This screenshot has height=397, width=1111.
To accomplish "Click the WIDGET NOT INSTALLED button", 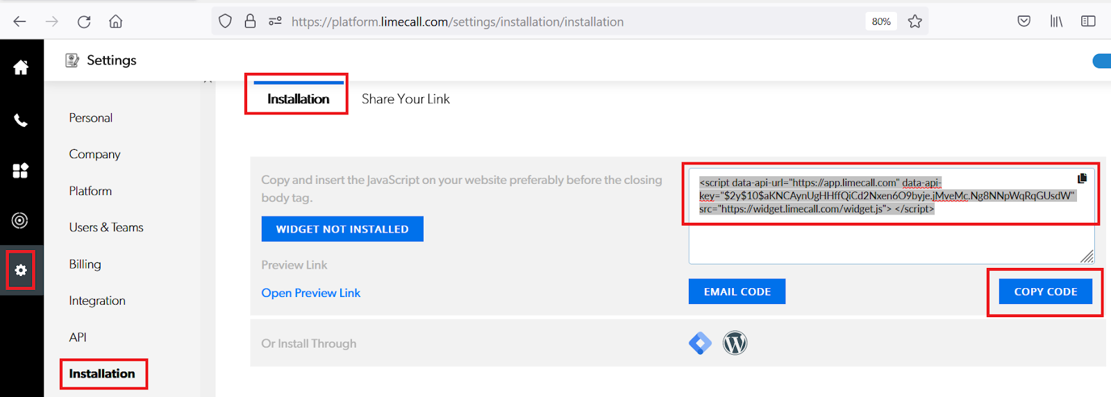I will [x=342, y=229].
